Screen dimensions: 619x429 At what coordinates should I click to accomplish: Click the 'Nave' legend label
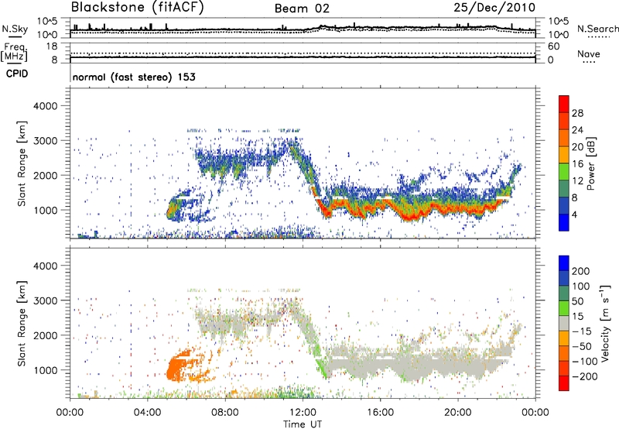[588, 54]
